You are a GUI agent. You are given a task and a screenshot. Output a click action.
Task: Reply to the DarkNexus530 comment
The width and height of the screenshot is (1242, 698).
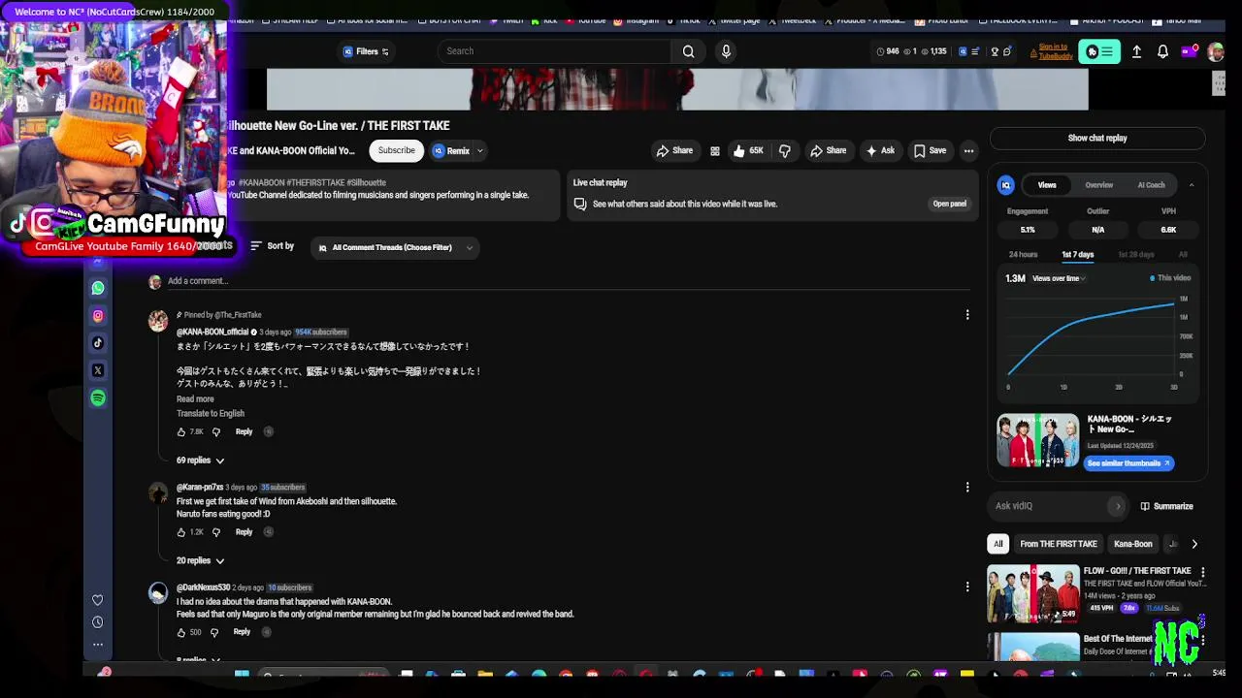242,632
